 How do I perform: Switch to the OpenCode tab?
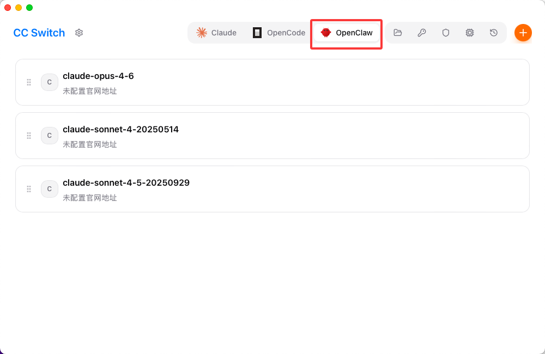tap(278, 33)
